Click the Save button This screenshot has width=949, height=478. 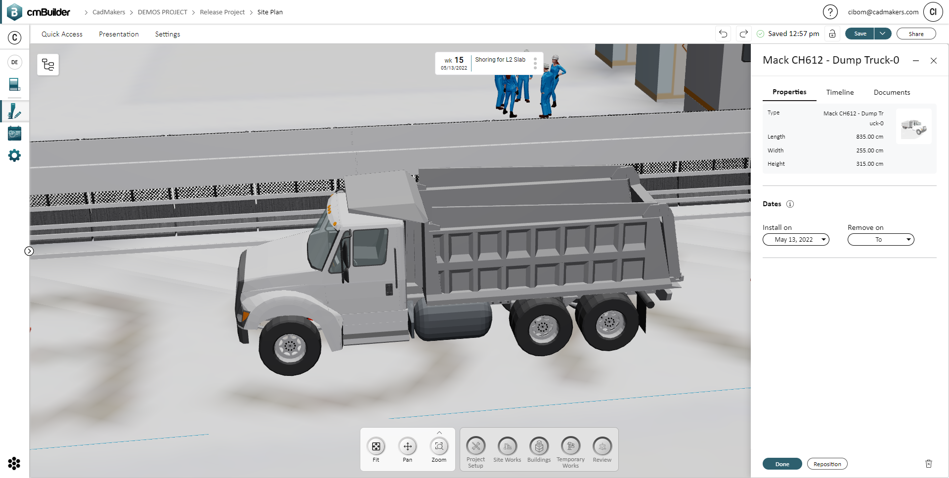860,34
